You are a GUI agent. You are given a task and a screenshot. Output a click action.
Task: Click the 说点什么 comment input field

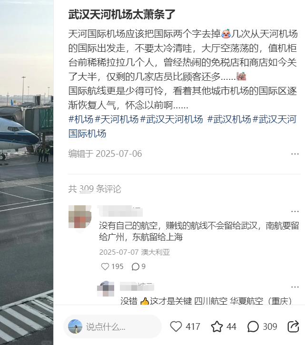[112, 327]
